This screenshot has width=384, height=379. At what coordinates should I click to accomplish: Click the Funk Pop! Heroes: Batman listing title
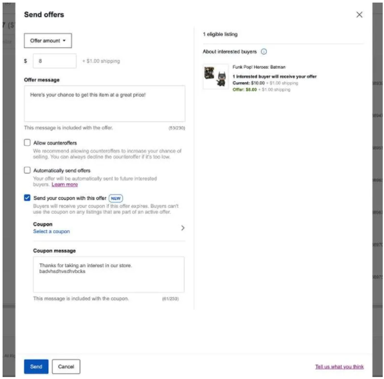click(259, 67)
